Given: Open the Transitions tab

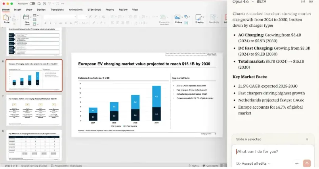Looking at the screenshot, I should click(57, 9).
